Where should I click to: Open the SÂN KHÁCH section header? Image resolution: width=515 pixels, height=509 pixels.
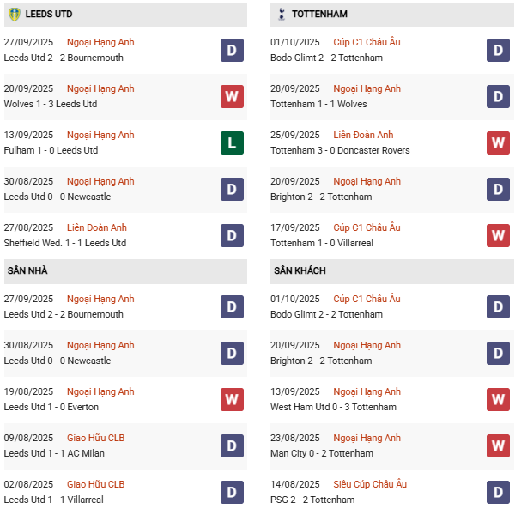coord(300,271)
